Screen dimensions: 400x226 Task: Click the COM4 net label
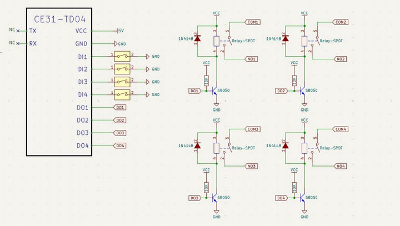click(341, 129)
